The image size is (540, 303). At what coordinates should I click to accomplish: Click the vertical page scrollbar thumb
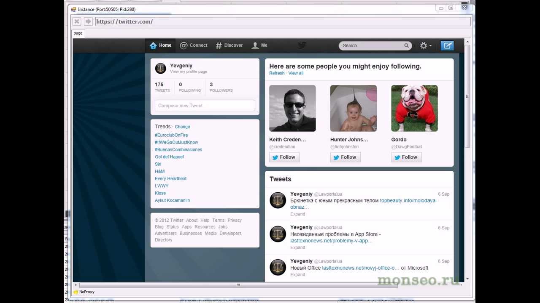(x=467, y=96)
